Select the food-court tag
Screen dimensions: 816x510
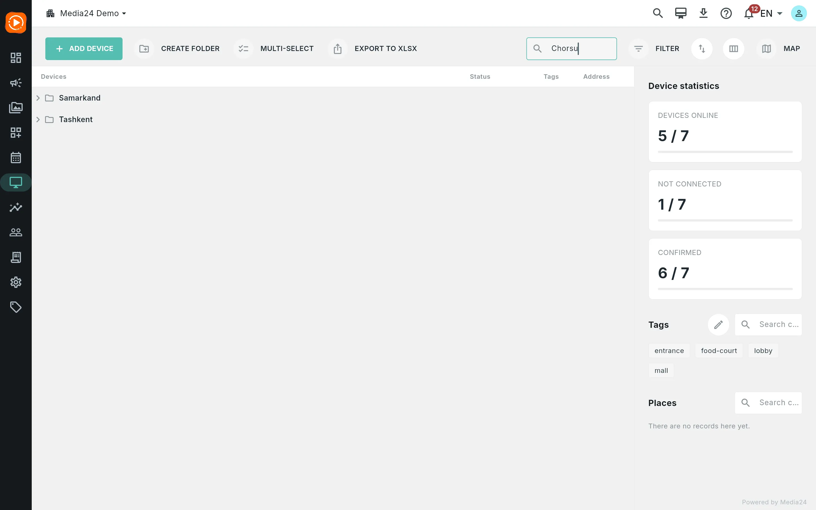pyautogui.click(x=719, y=351)
